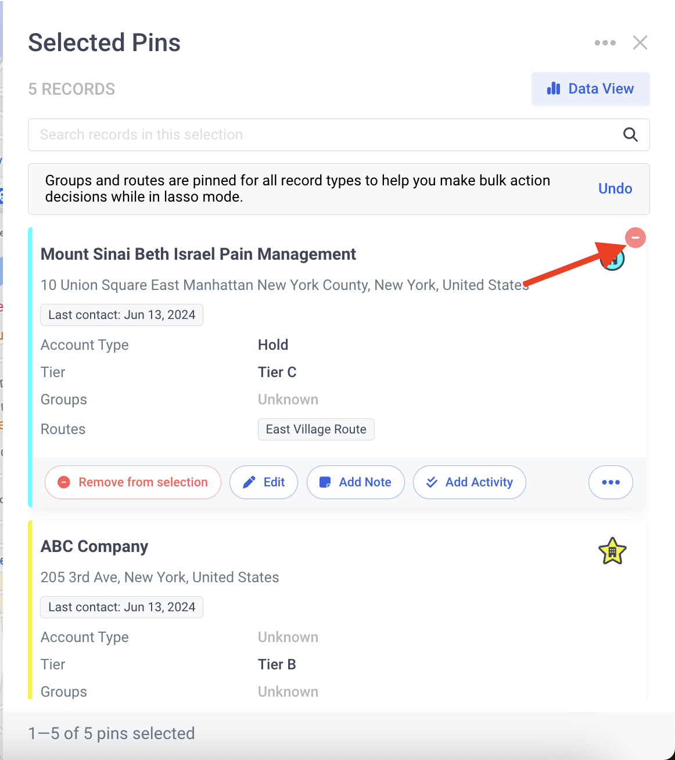
Task: Select the yellow color bar of ABC Company
Action: pos(30,610)
